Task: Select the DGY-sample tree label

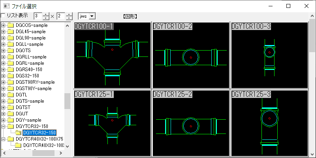Action: point(28,120)
